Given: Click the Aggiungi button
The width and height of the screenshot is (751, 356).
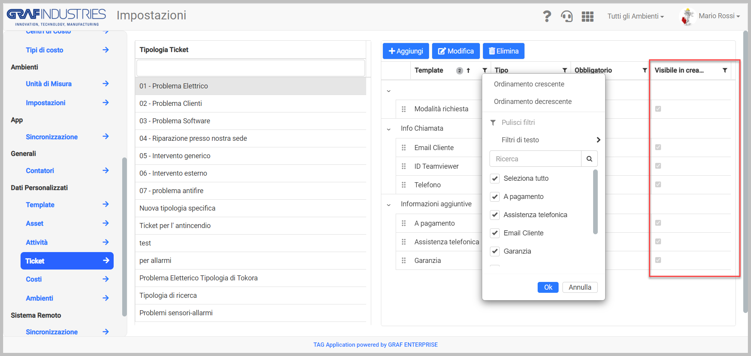Looking at the screenshot, I should tap(406, 51).
